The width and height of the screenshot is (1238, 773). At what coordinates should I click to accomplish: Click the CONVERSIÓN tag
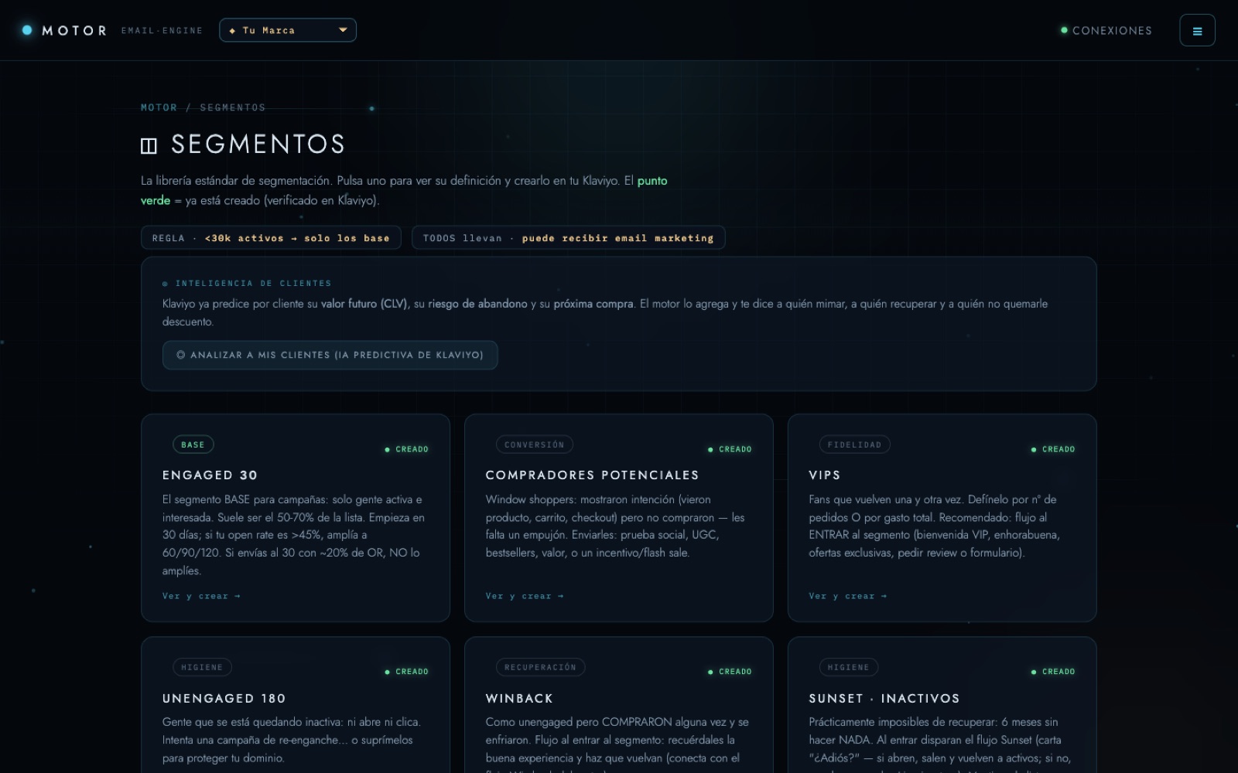pos(534,444)
